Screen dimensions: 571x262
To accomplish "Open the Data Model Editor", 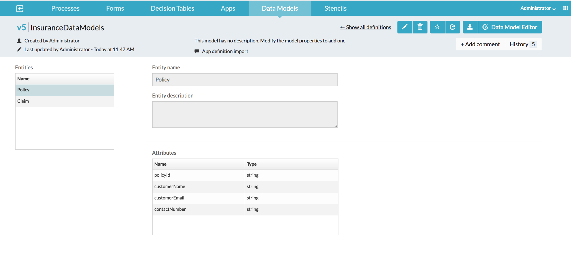I will [x=510, y=27].
